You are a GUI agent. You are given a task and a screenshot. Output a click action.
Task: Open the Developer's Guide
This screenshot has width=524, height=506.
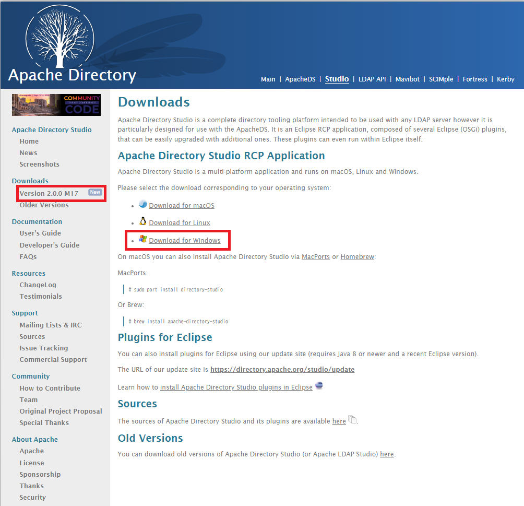point(50,245)
